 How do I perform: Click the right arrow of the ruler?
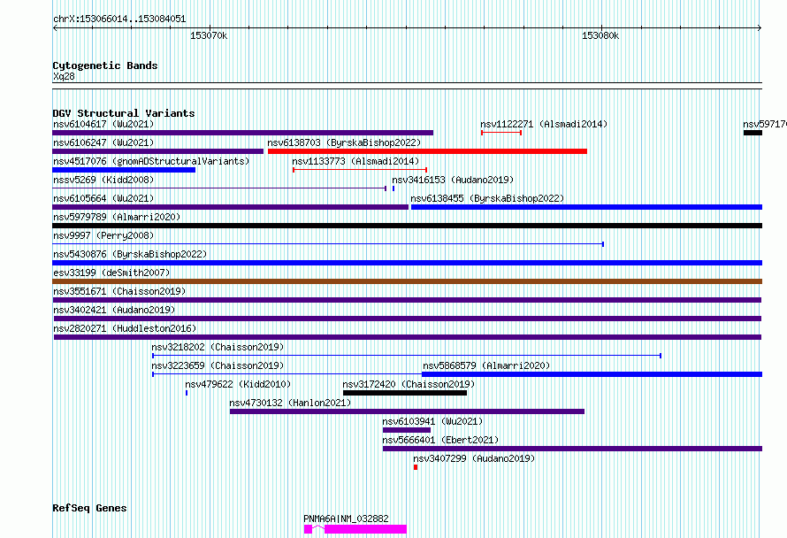click(759, 28)
